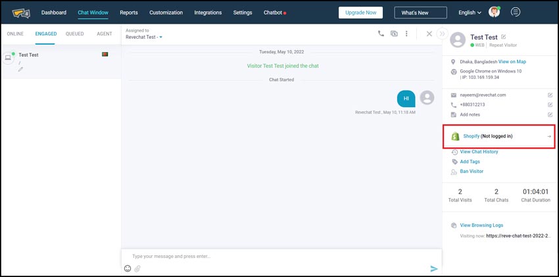559x277 pixels.
Task: Collapse the visitor details panel with the double chevron
Action: tap(442, 34)
